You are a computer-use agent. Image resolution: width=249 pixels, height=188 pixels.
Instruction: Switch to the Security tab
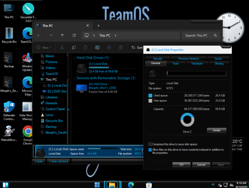click(158, 59)
